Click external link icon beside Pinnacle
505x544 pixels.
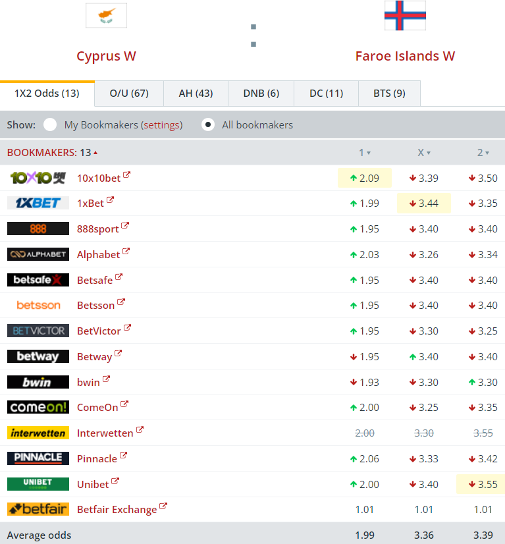click(x=124, y=455)
